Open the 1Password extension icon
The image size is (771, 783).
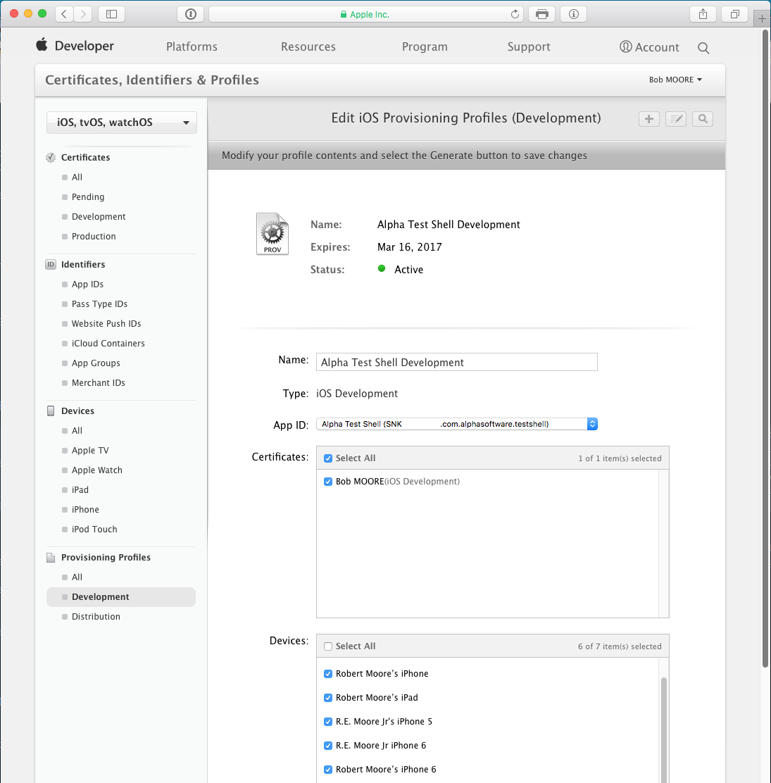(190, 14)
